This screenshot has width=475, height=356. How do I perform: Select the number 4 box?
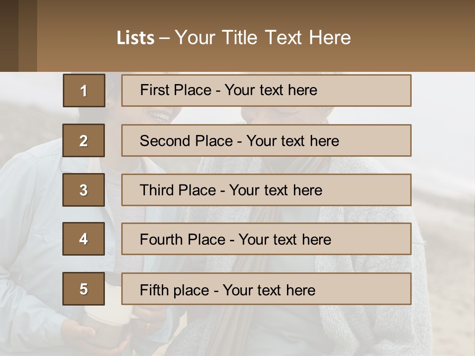click(84, 239)
